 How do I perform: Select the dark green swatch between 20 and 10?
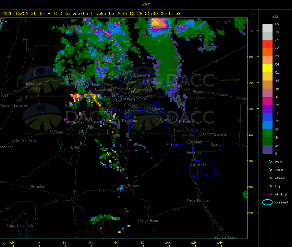[x=267, y=142]
